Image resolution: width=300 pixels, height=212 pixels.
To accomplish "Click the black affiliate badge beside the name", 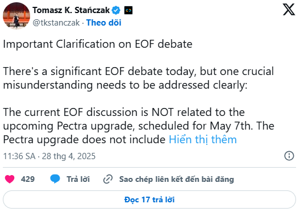I will tap(128, 10).
